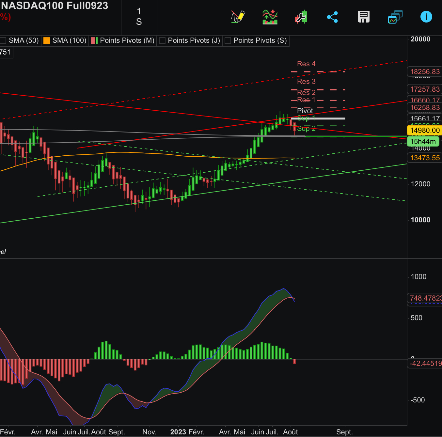
Task: Click the -42.44519 histogram value tag
Action: (x=425, y=364)
